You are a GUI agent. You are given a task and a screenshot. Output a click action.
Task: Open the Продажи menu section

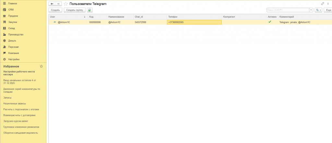coord(13,16)
